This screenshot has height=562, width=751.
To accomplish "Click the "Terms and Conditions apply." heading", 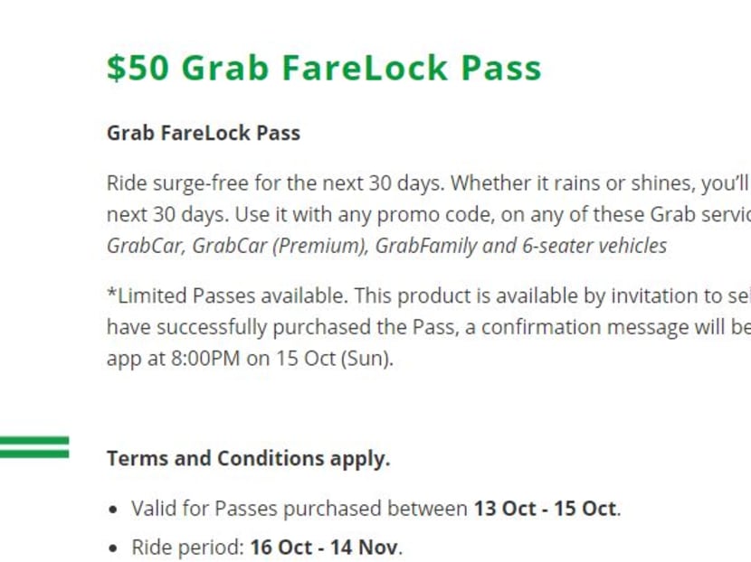I will pos(248,458).
